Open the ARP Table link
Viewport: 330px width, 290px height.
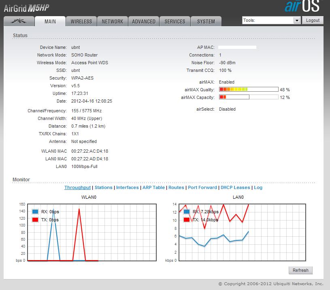[x=153, y=187]
